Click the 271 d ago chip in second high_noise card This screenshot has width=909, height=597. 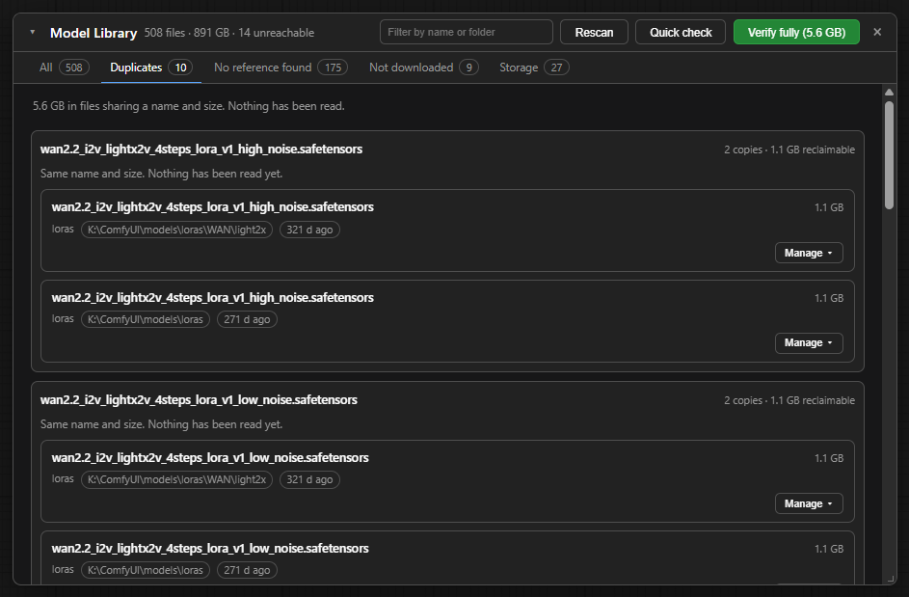coord(247,319)
